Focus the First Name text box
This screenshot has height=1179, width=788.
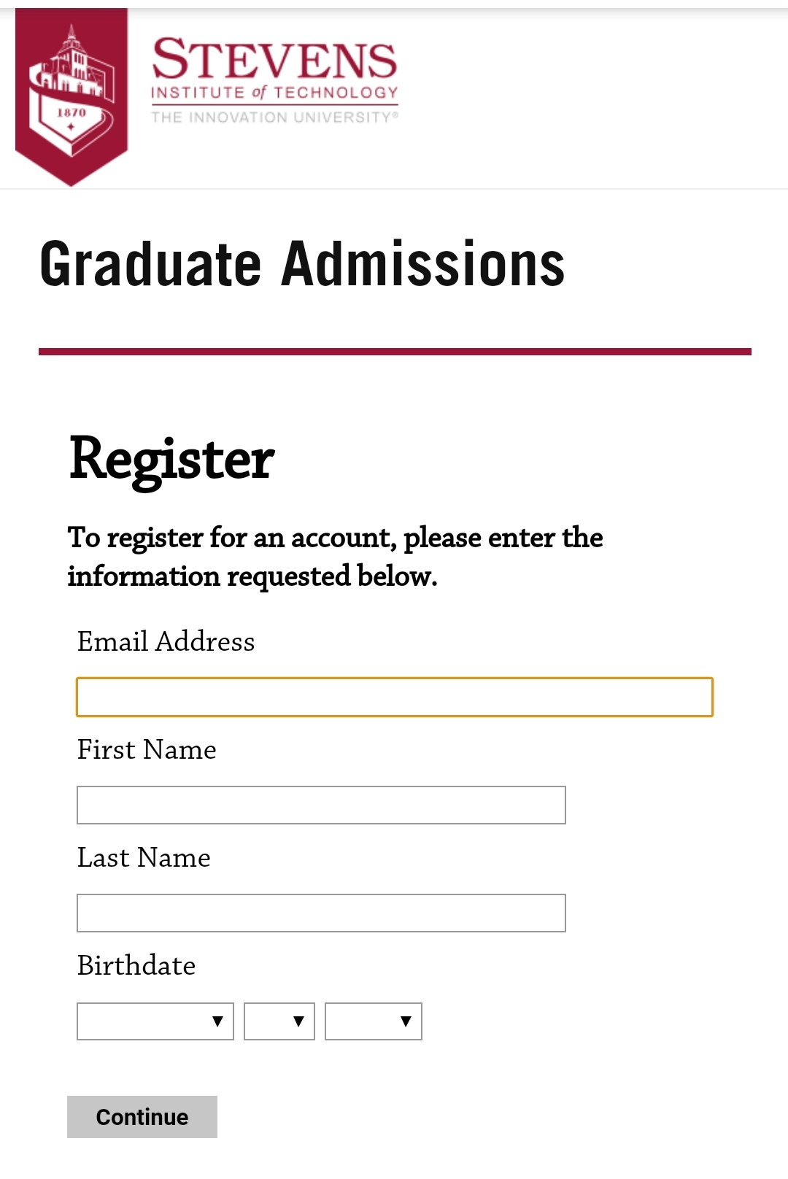(321, 805)
